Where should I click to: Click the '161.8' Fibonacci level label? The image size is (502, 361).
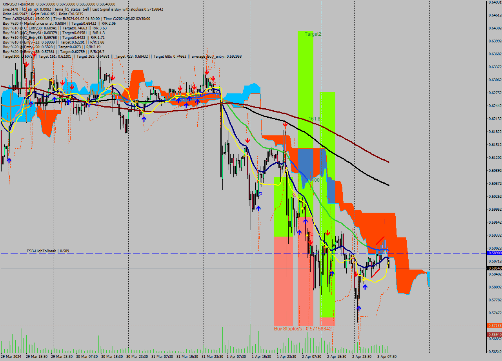[314, 119]
